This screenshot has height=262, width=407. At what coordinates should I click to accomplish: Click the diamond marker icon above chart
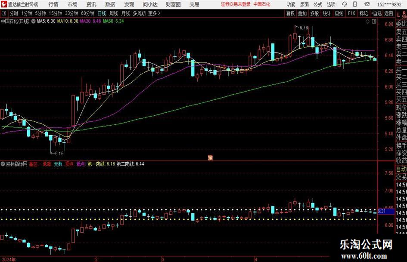click(x=367, y=22)
